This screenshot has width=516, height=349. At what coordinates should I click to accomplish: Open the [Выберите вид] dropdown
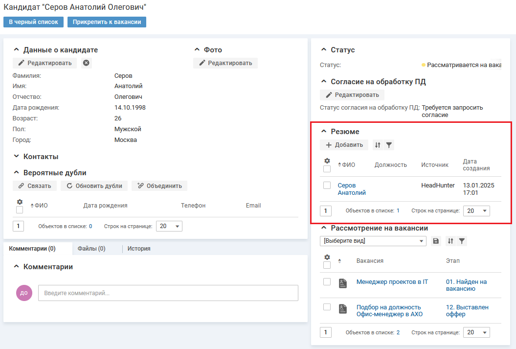pyautogui.click(x=373, y=241)
